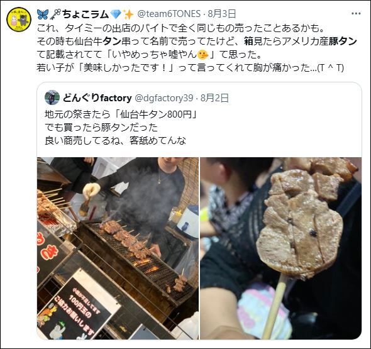Viewport: 371px width, 349px height.
Task: Open the three-dot more options menu
Action: coord(356,14)
